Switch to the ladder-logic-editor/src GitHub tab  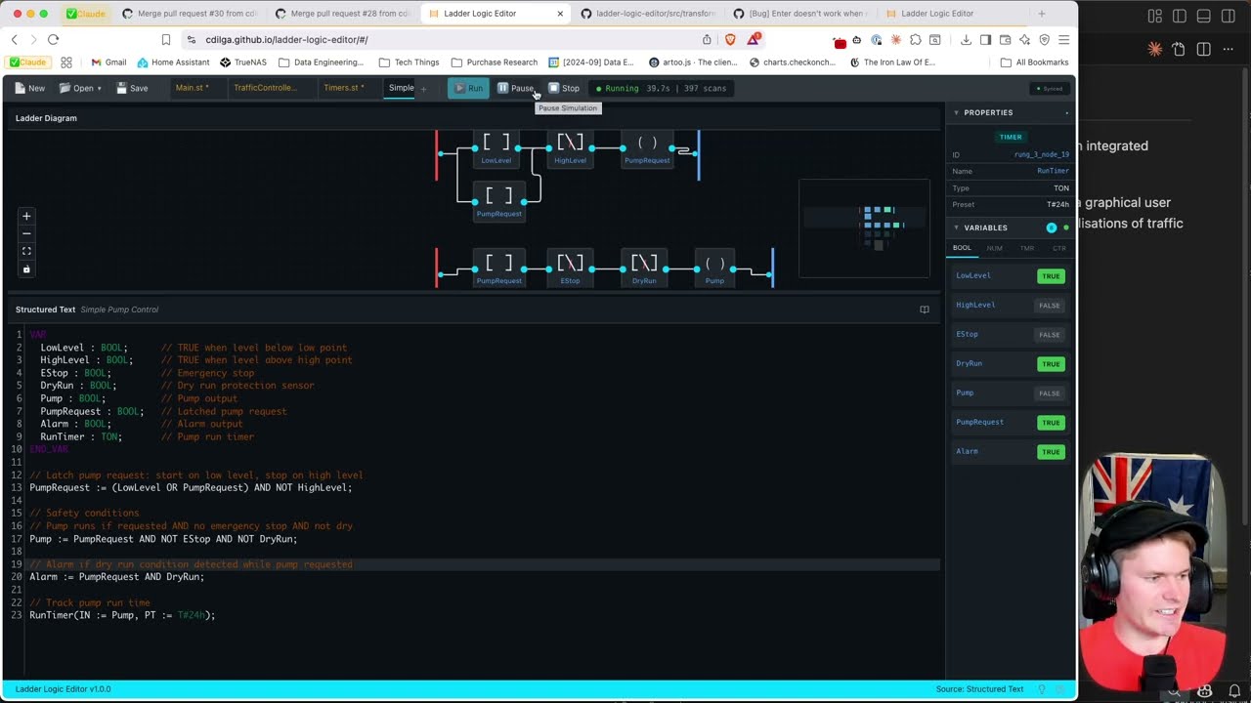click(x=648, y=14)
